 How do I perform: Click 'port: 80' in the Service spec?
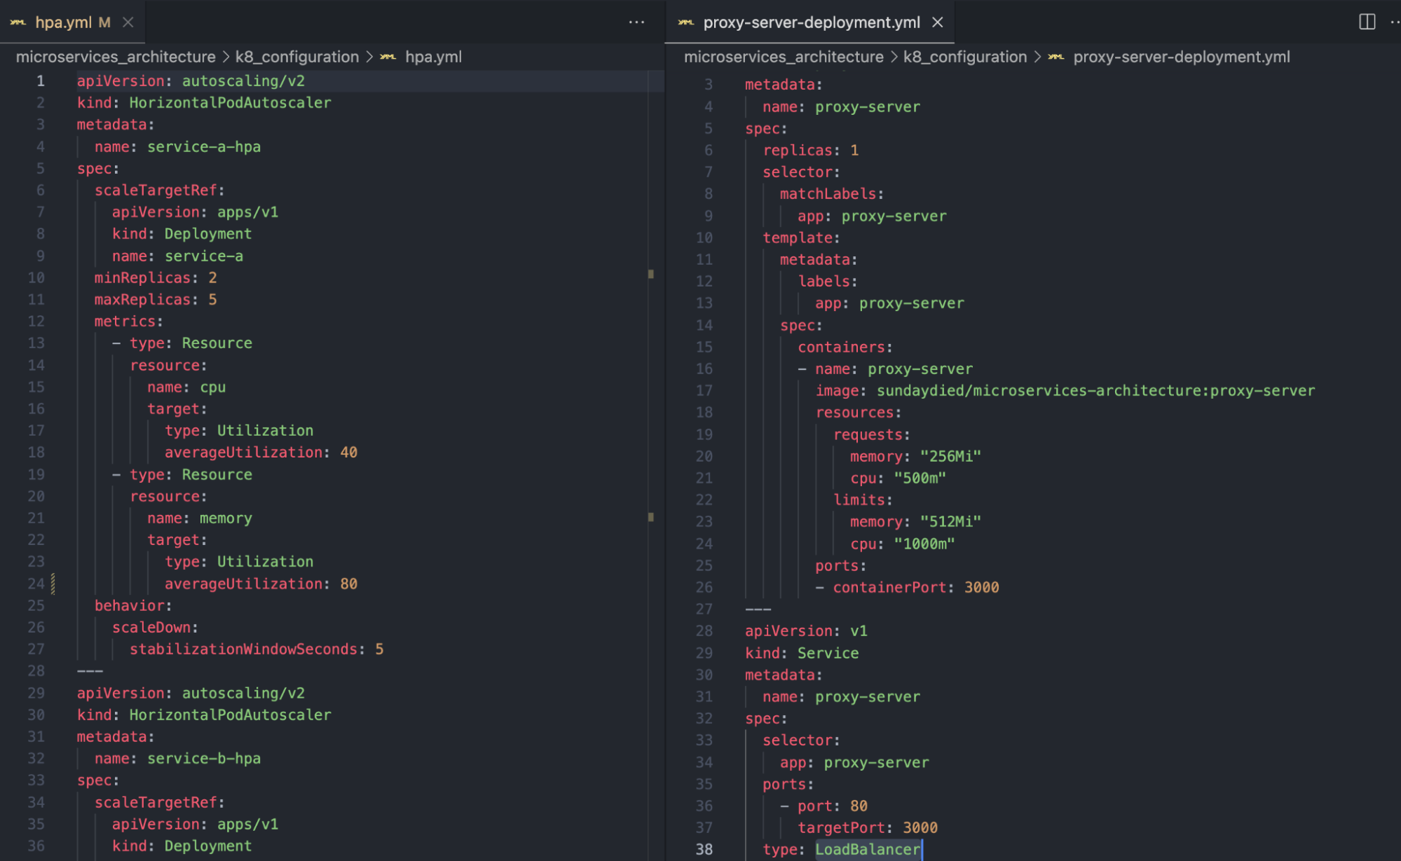tap(833, 806)
